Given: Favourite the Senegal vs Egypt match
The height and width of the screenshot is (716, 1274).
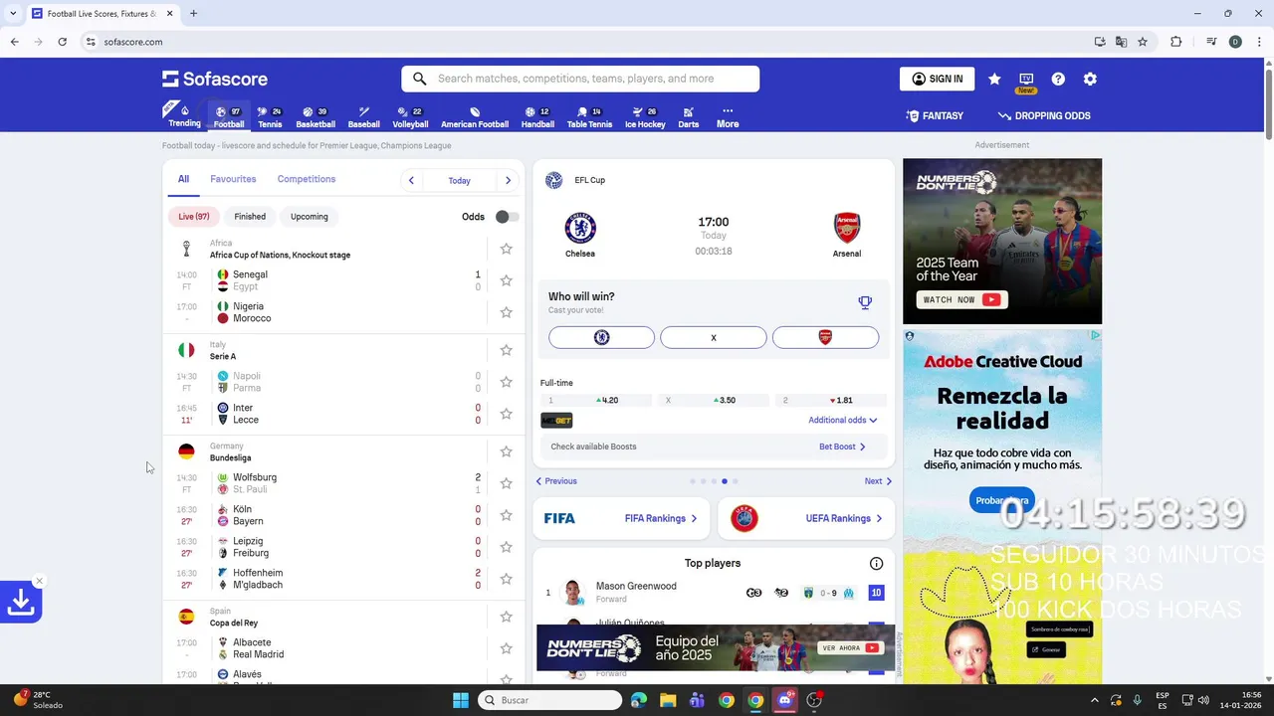Looking at the screenshot, I should pyautogui.click(x=506, y=280).
